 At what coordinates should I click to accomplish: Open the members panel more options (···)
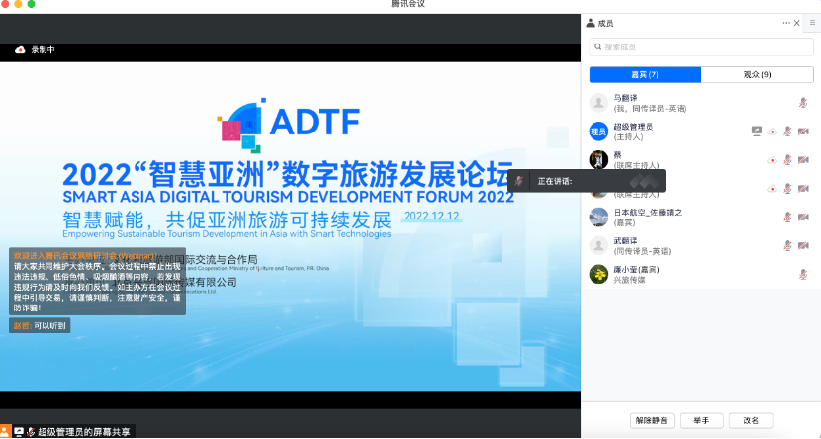point(786,23)
